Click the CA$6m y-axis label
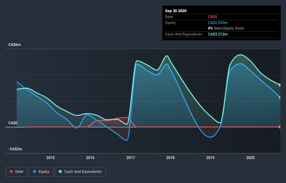Screen dimensions: 286x183 click(15, 45)
